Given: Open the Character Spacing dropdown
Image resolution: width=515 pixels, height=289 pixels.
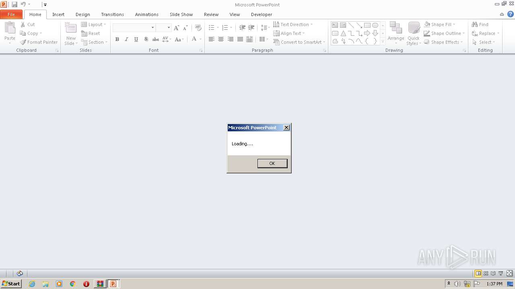Looking at the screenshot, I should tap(167, 39).
